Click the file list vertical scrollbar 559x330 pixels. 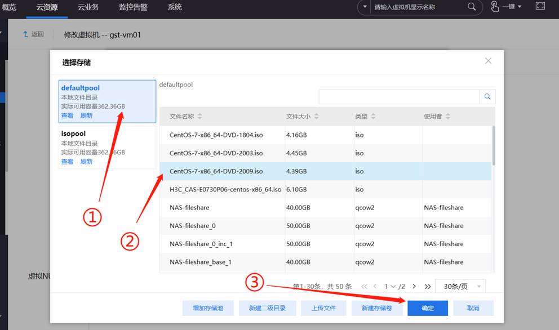[x=494, y=145]
